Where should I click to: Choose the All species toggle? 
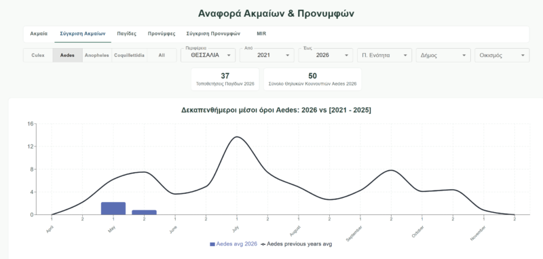[x=162, y=56]
